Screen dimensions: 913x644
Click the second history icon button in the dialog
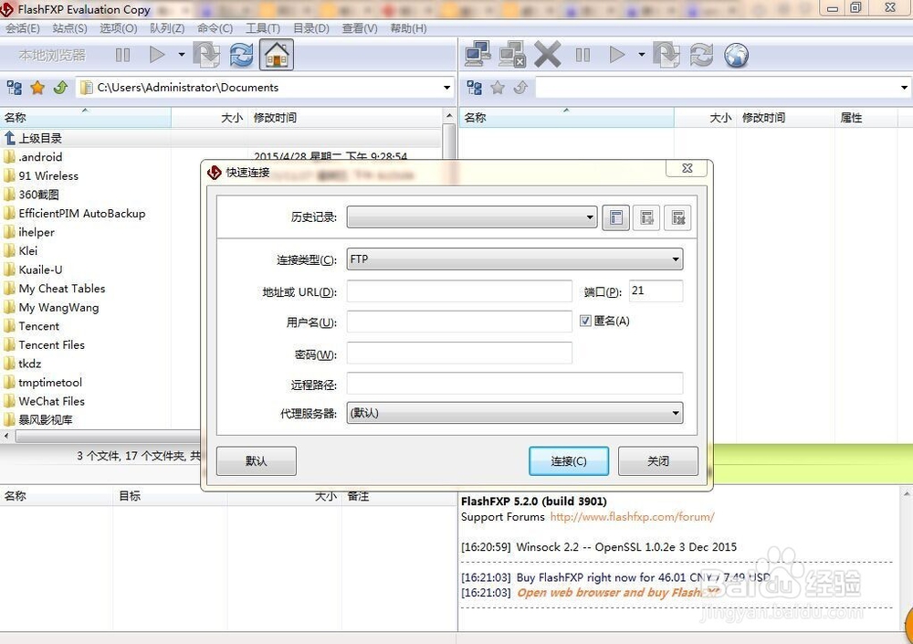646,218
